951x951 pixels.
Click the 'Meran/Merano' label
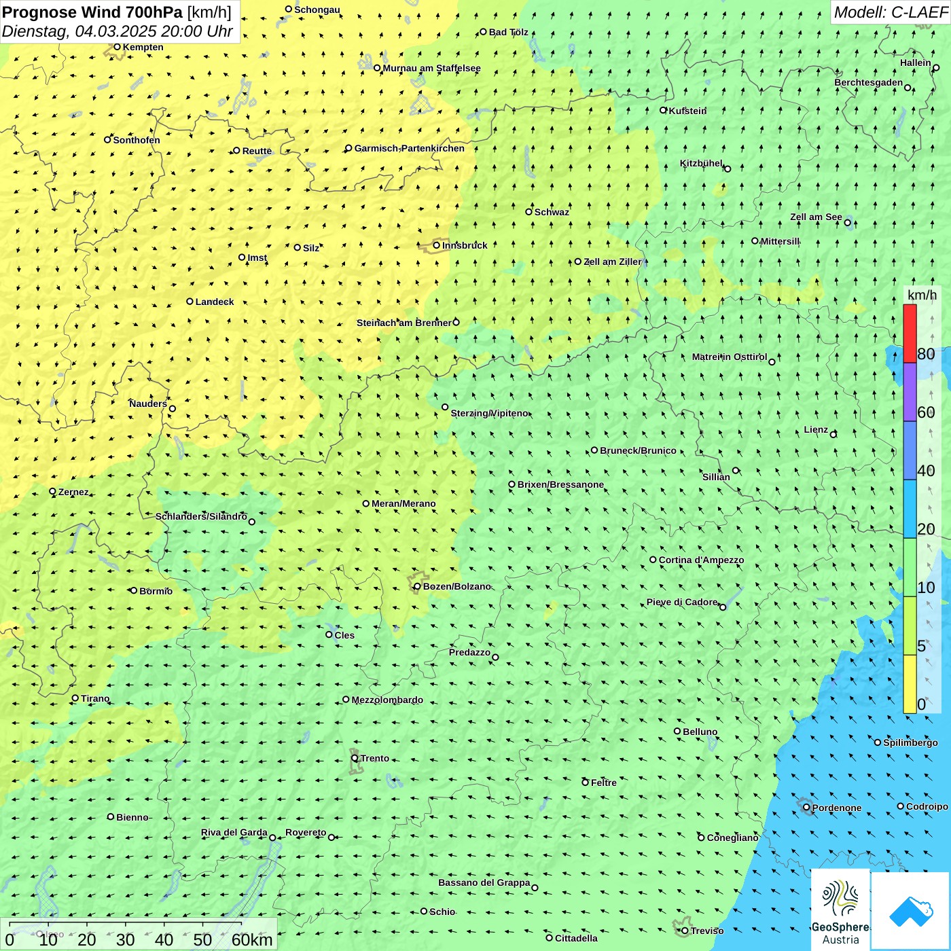403,503
